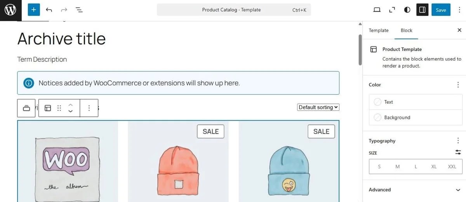The height and width of the screenshot is (202, 466).
Task: Open the Product Catalog command palette bar
Action: (x=234, y=10)
